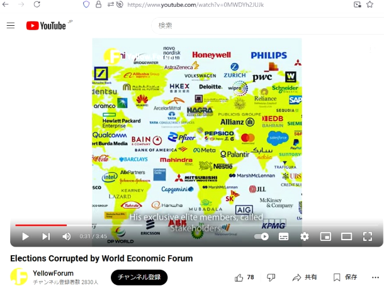Enable miniplayer mode
The height and width of the screenshot is (288, 384).
(325, 236)
